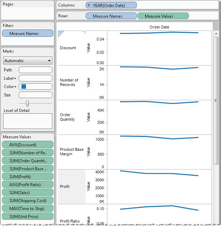Open the Label dropdown arrow
This screenshot has height=226, width=221.
pyautogui.click(x=15, y=78)
